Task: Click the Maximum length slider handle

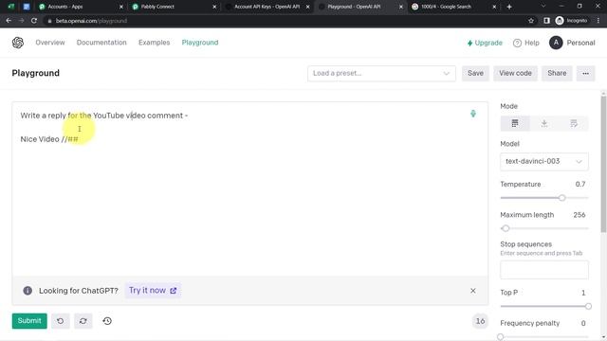Action: [506, 228]
